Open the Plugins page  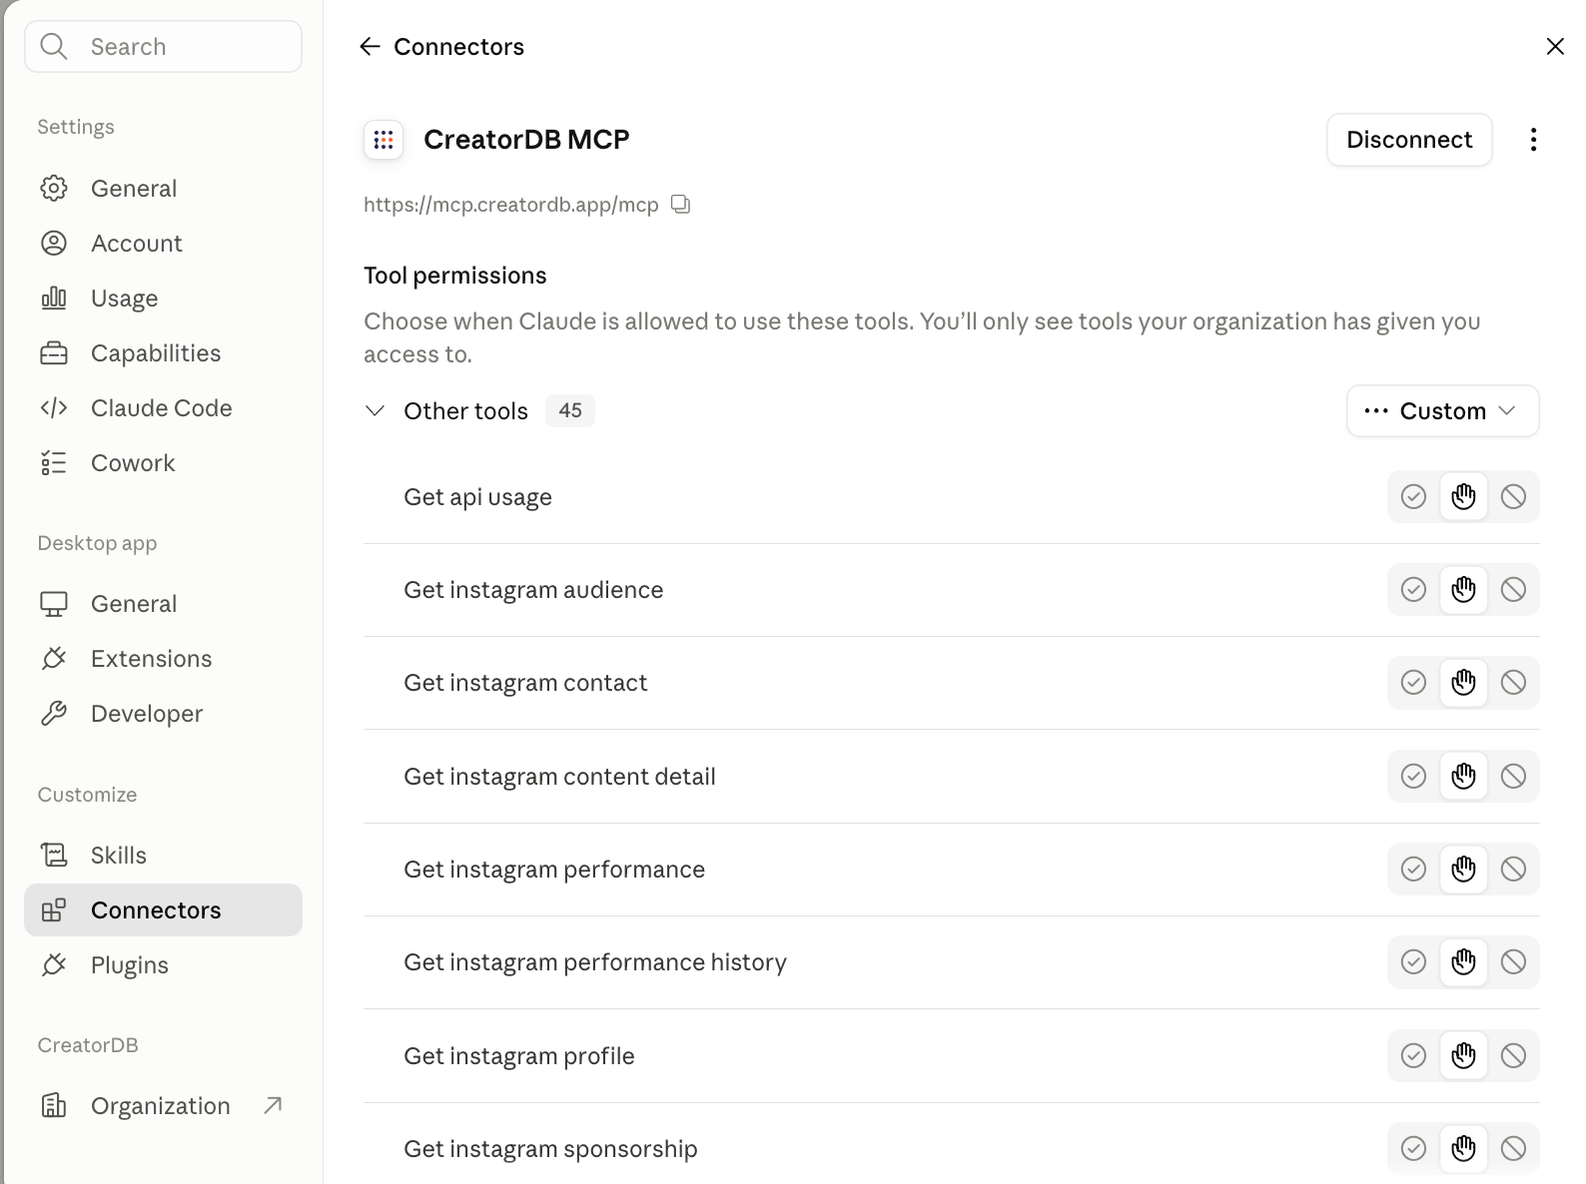click(x=163, y=965)
